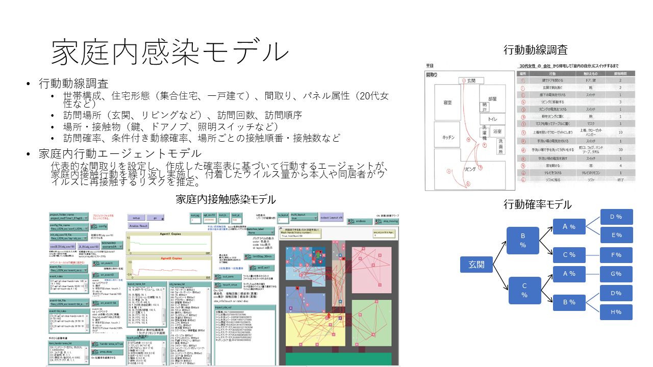This screenshot has width=653, height=367.
Task: Click the agt_cov19 input field
Action: 210,218
